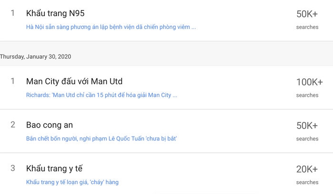Open the Hà Nội sẵn sàng phương án article link

click(x=111, y=27)
